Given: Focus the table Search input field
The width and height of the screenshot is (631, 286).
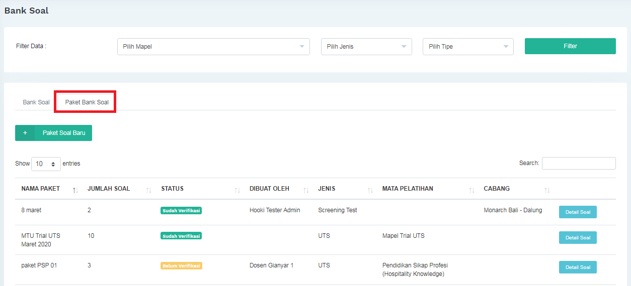Looking at the screenshot, I should tap(579, 164).
